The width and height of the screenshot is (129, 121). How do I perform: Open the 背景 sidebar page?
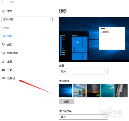pyautogui.click(x=10, y=36)
